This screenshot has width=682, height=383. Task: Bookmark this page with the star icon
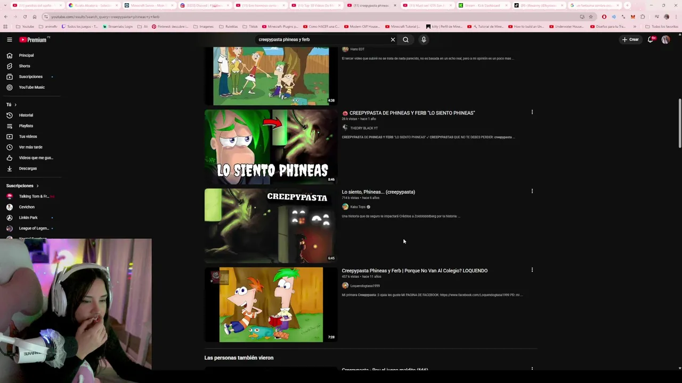click(x=591, y=16)
